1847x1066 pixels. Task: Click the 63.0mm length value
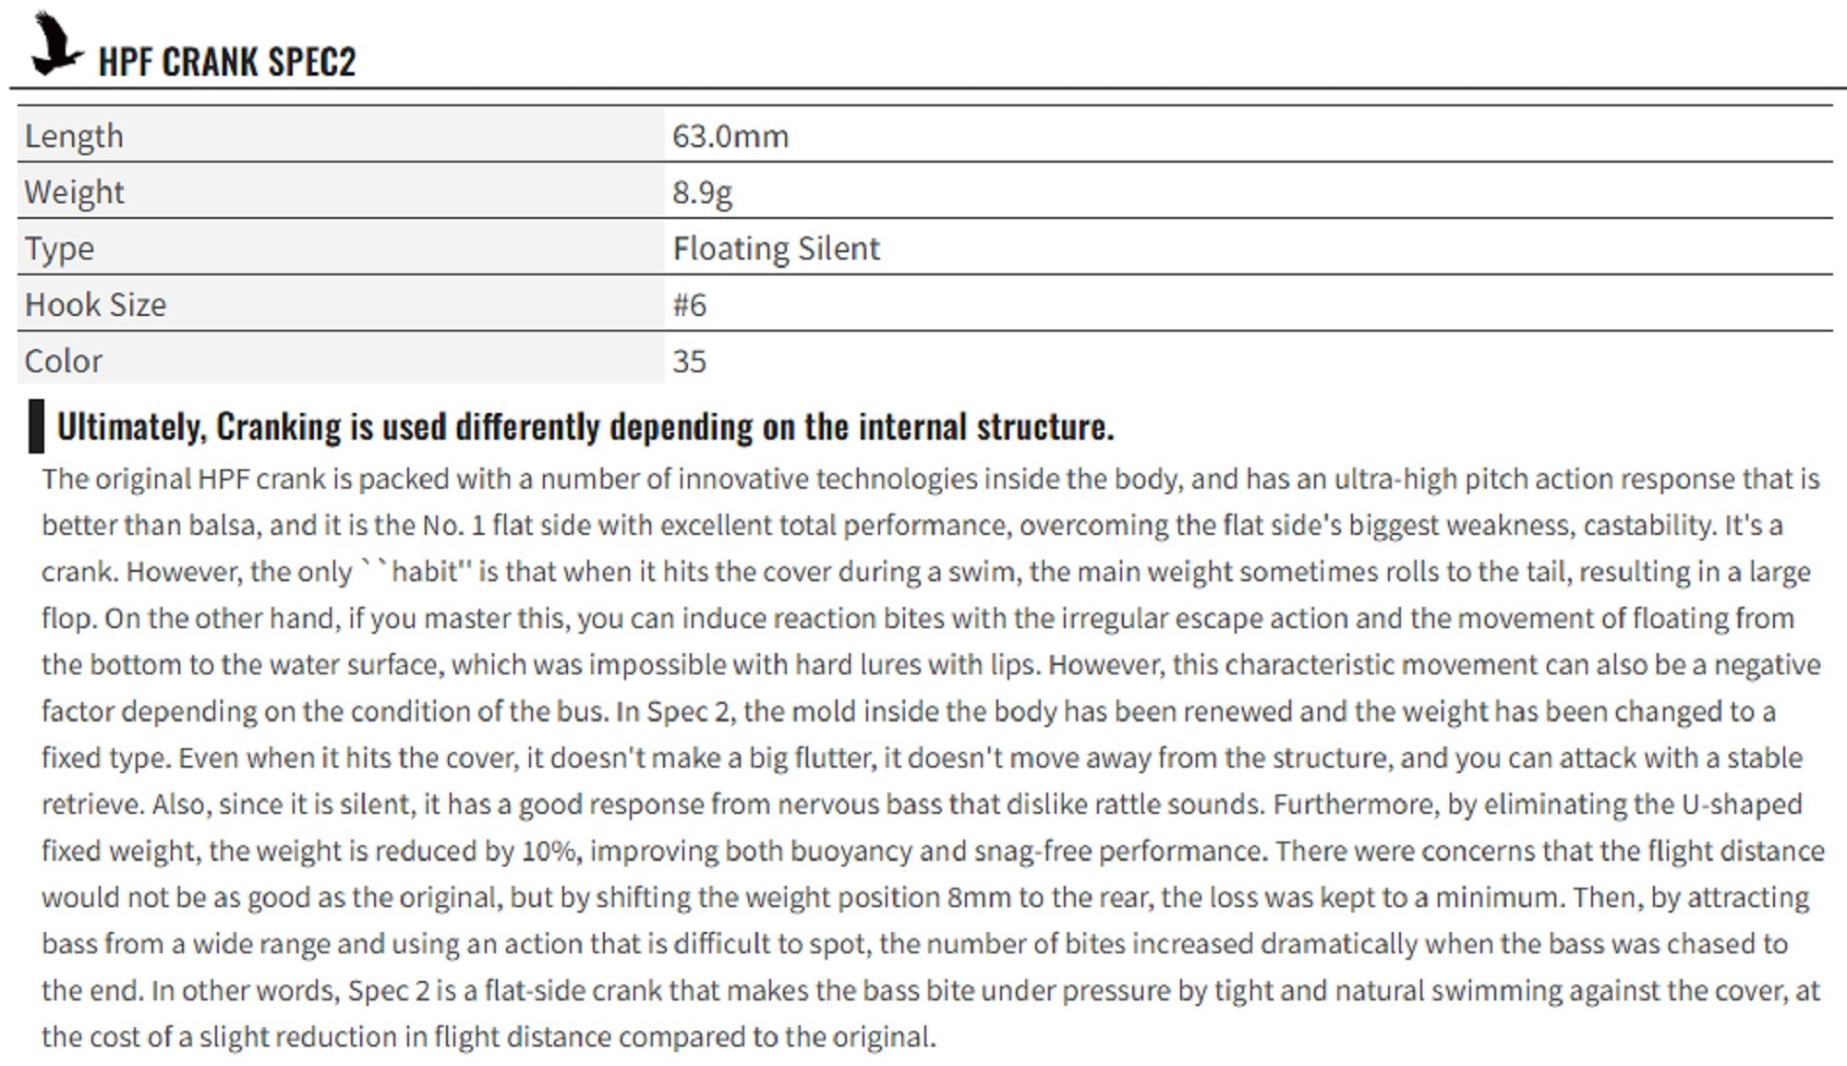tap(730, 136)
